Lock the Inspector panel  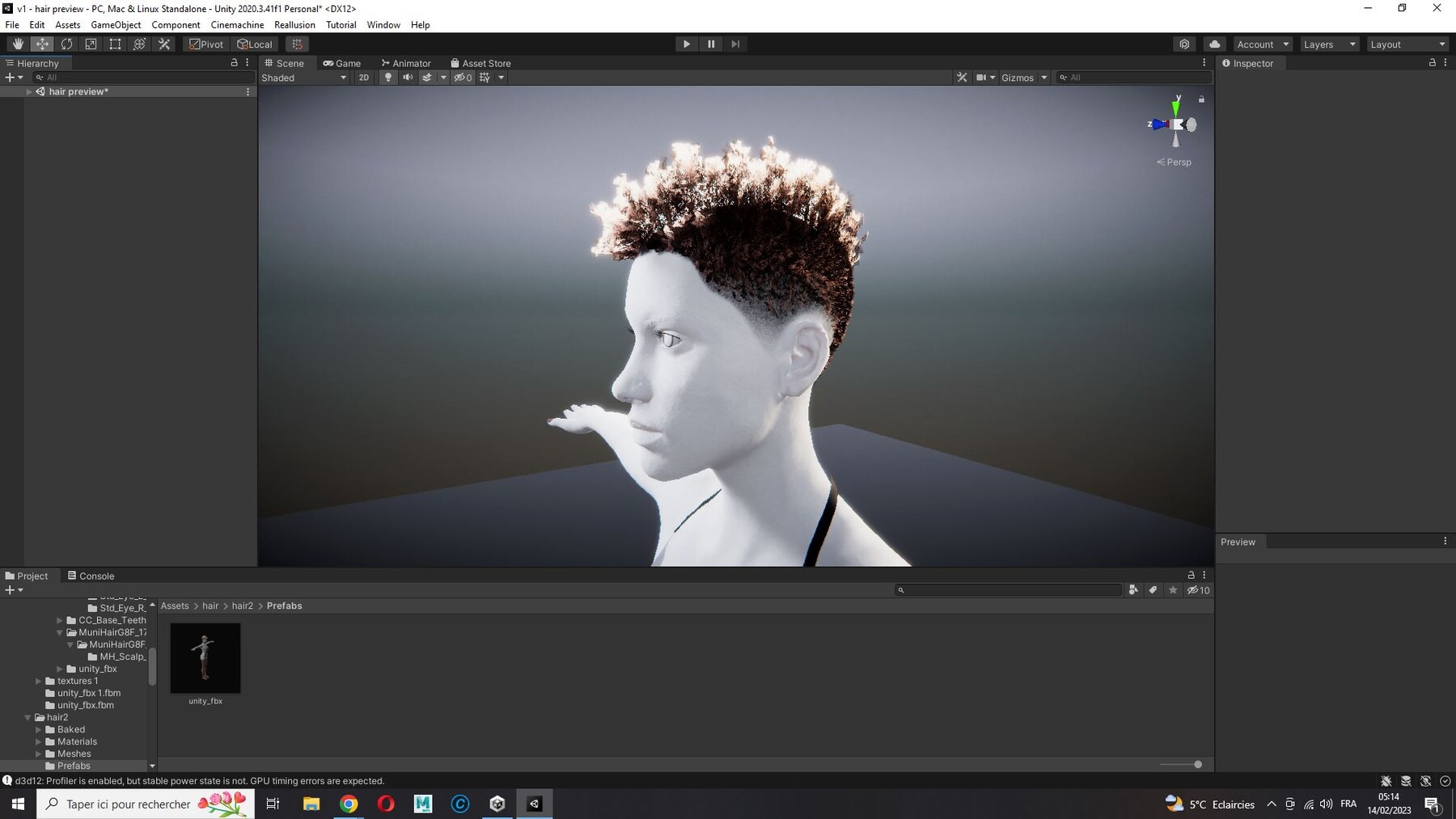click(x=1433, y=63)
